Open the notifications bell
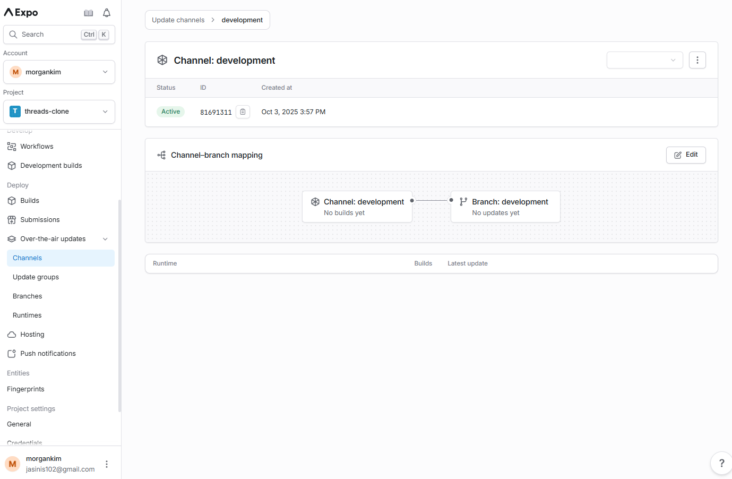 pyautogui.click(x=107, y=13)
